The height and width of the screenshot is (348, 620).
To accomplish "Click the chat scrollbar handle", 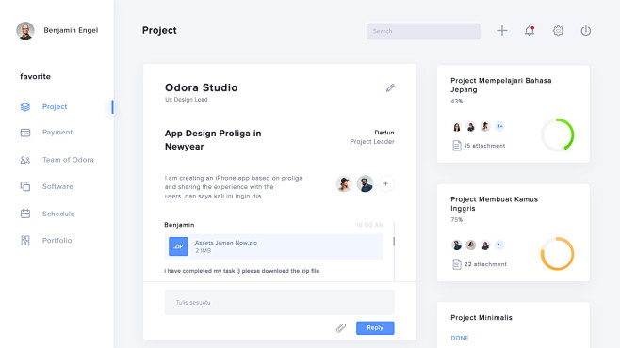I will tap(394, 241).
